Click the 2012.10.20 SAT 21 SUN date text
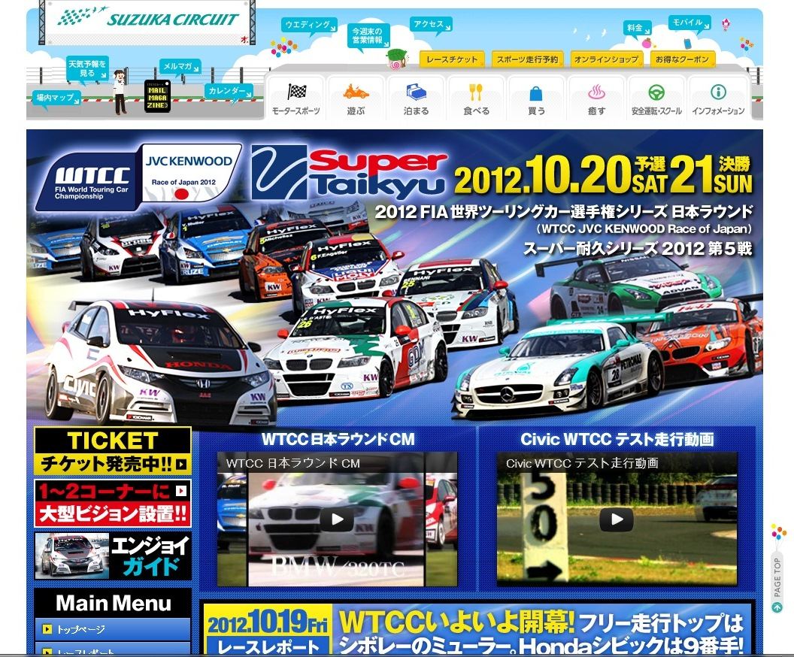This screenshot has width=794, height=657. (602, 174)
